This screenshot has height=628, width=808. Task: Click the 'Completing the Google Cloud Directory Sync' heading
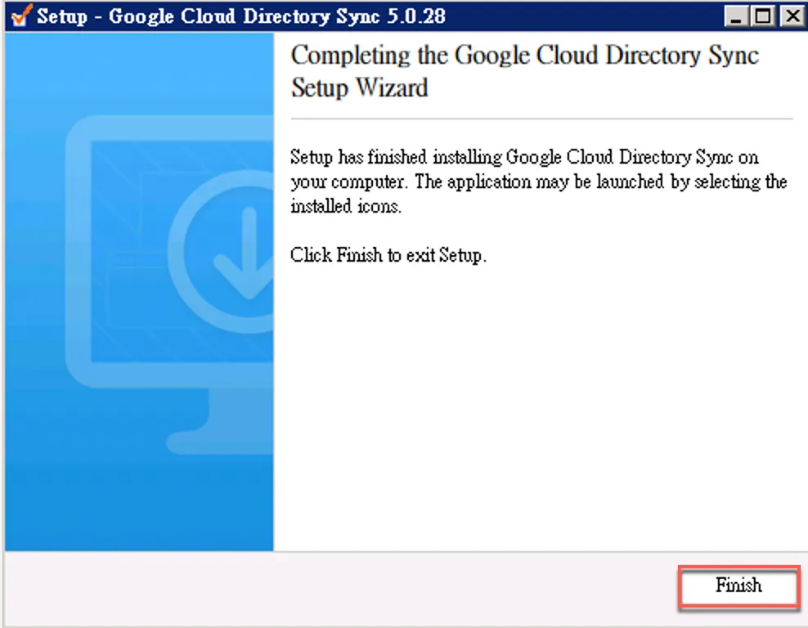point(524,72)
